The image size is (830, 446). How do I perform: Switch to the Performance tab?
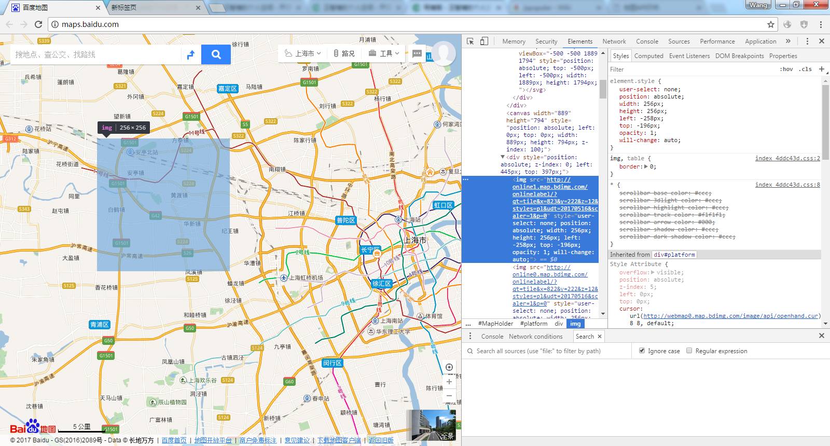(x=717, y=41)
